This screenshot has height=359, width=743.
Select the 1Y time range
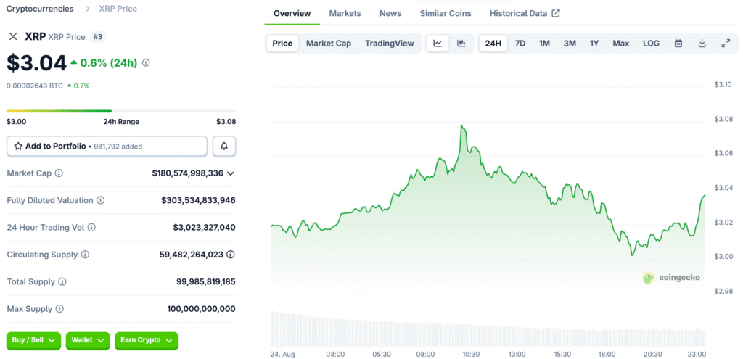click(x=594, y=43)
